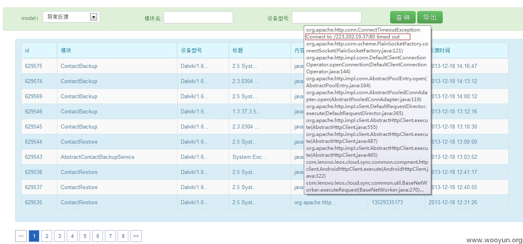Open page 7 of results
Image resolution: width=523 pixels, height=244 pixels.
click(x=110, y=236)
